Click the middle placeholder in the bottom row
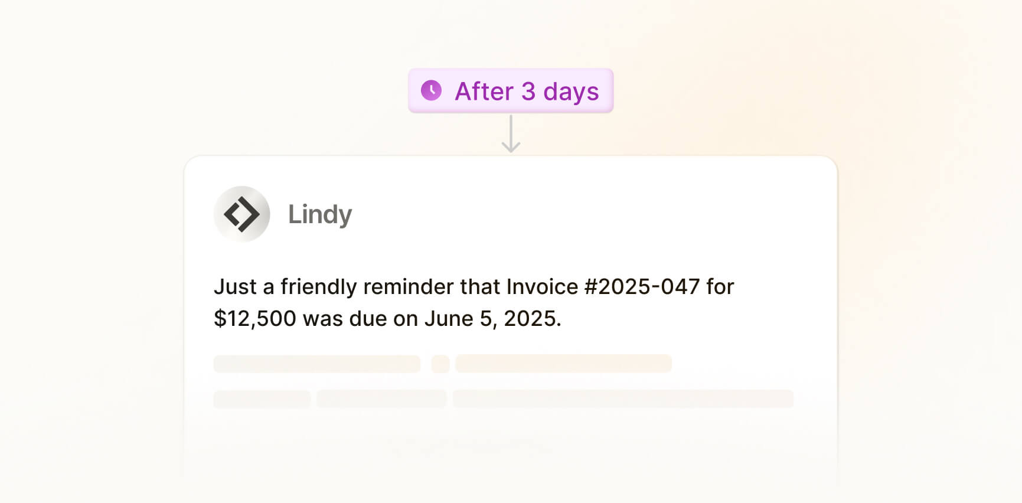This screenshot has height=503, width=1022. [x=381, y=399]
